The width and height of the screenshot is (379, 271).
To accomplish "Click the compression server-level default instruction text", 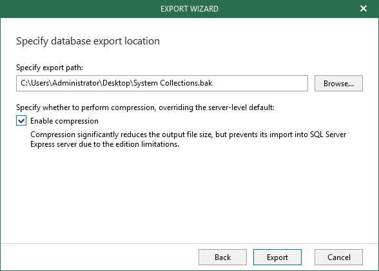I will 145,107.
